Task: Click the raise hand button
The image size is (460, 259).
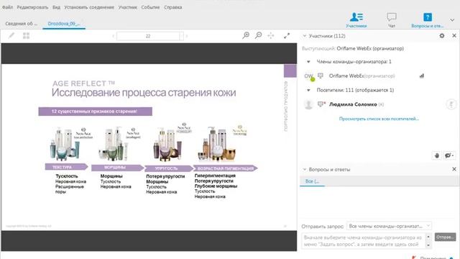Action: coord(437,155)
